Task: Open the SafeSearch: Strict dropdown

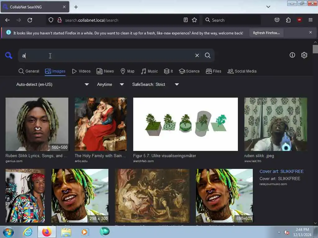Action: pyautogui.click(x=155, y=84)
